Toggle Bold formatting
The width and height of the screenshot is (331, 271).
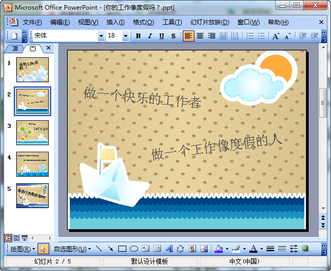pyautogui.click(x=138, y=36)
